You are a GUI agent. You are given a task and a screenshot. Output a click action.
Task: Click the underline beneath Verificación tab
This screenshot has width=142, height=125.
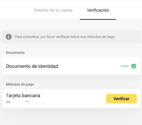click(98, 19)
